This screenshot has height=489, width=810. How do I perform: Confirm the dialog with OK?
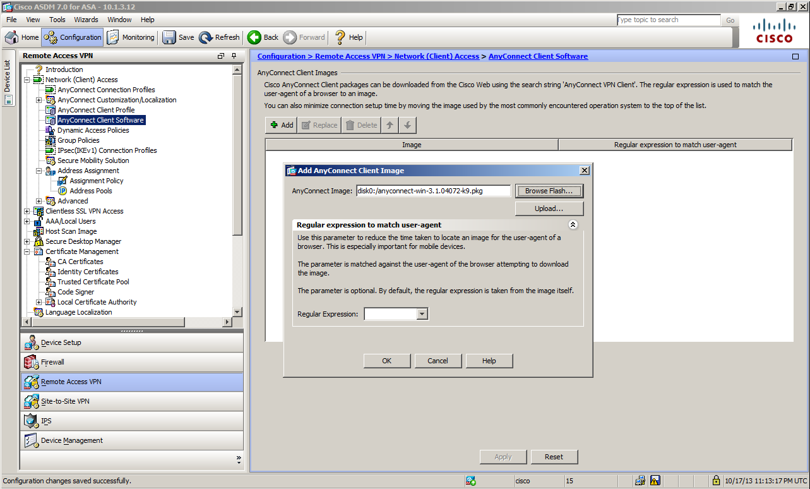(x=387, y=361)
